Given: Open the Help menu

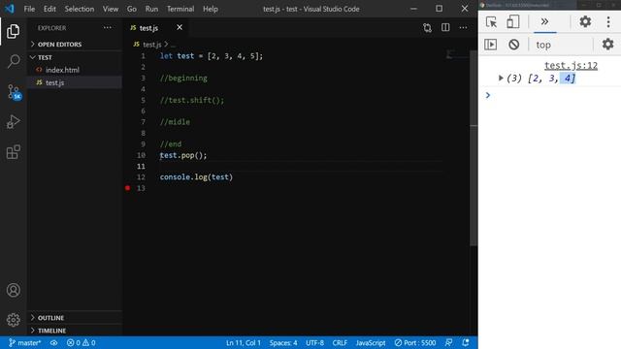Looking at the screenshot, I should pos(211,9).
